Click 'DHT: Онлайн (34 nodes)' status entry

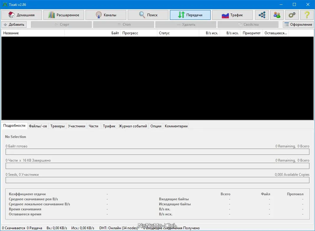(119, 228)
